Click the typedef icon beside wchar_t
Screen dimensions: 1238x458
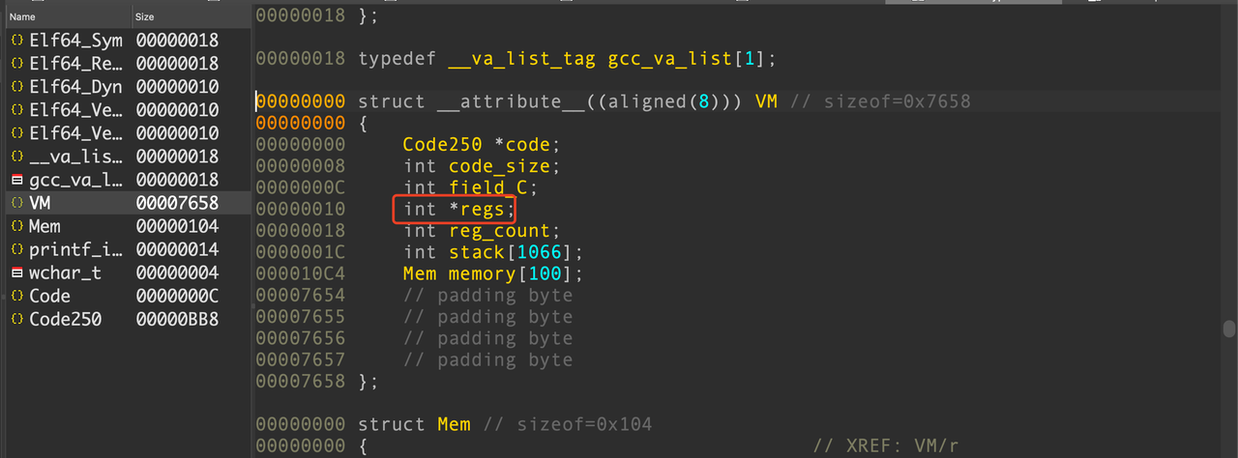pyautogui.click(x=16, y=272)
